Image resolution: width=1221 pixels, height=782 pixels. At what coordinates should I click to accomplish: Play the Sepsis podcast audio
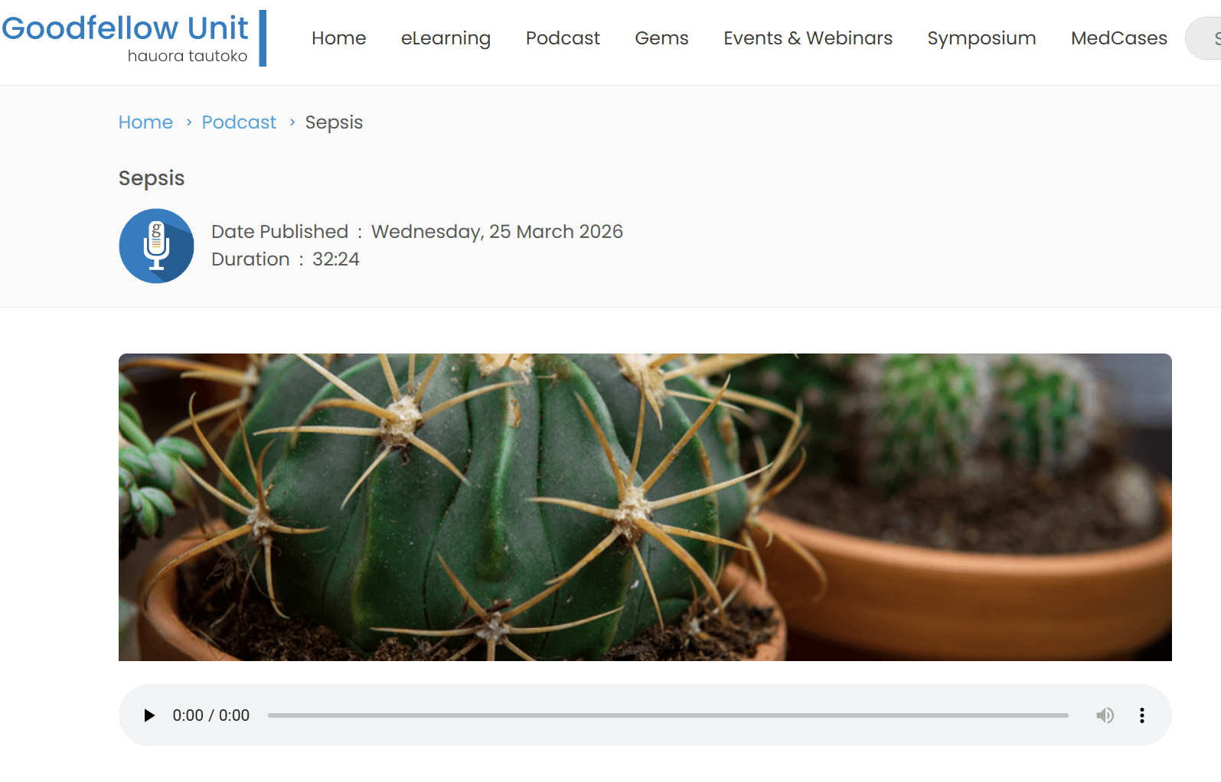(149, 715)
